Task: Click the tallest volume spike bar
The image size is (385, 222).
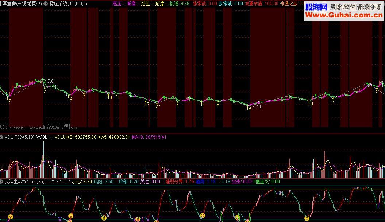Action: click(x=44, y=159)
